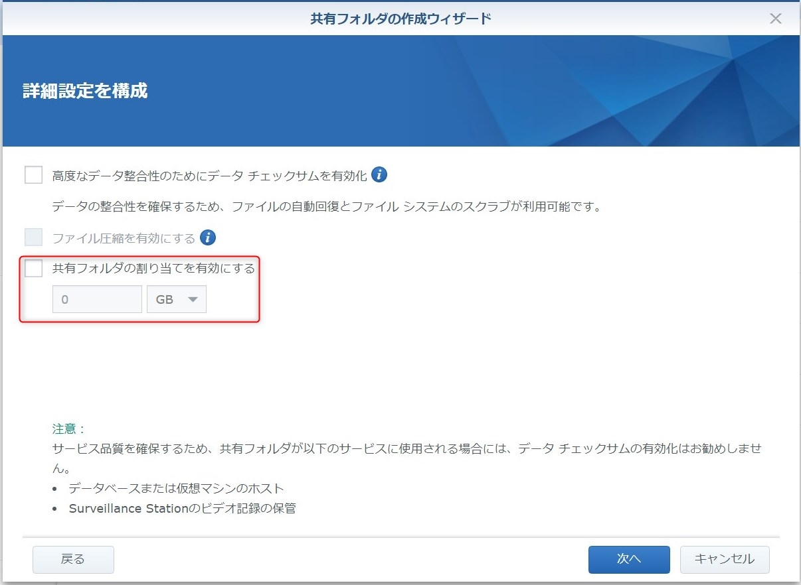Image resolution: width=801 pixels, height=585 pixels.
Task: Click the データ チェックサムを有効化 label text
Action: tap(209, 176)
